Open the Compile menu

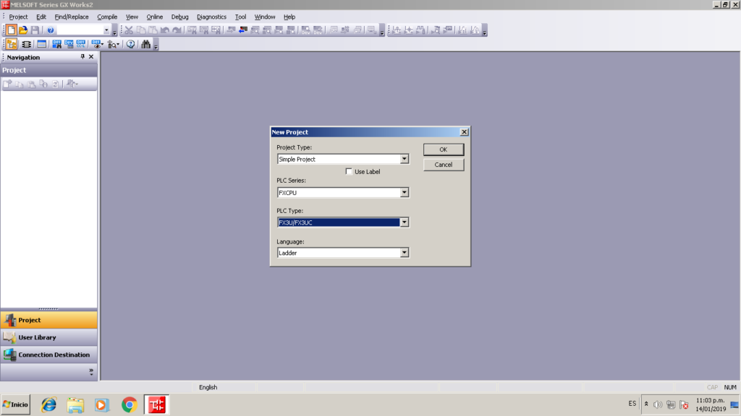(x=107, y=17)
